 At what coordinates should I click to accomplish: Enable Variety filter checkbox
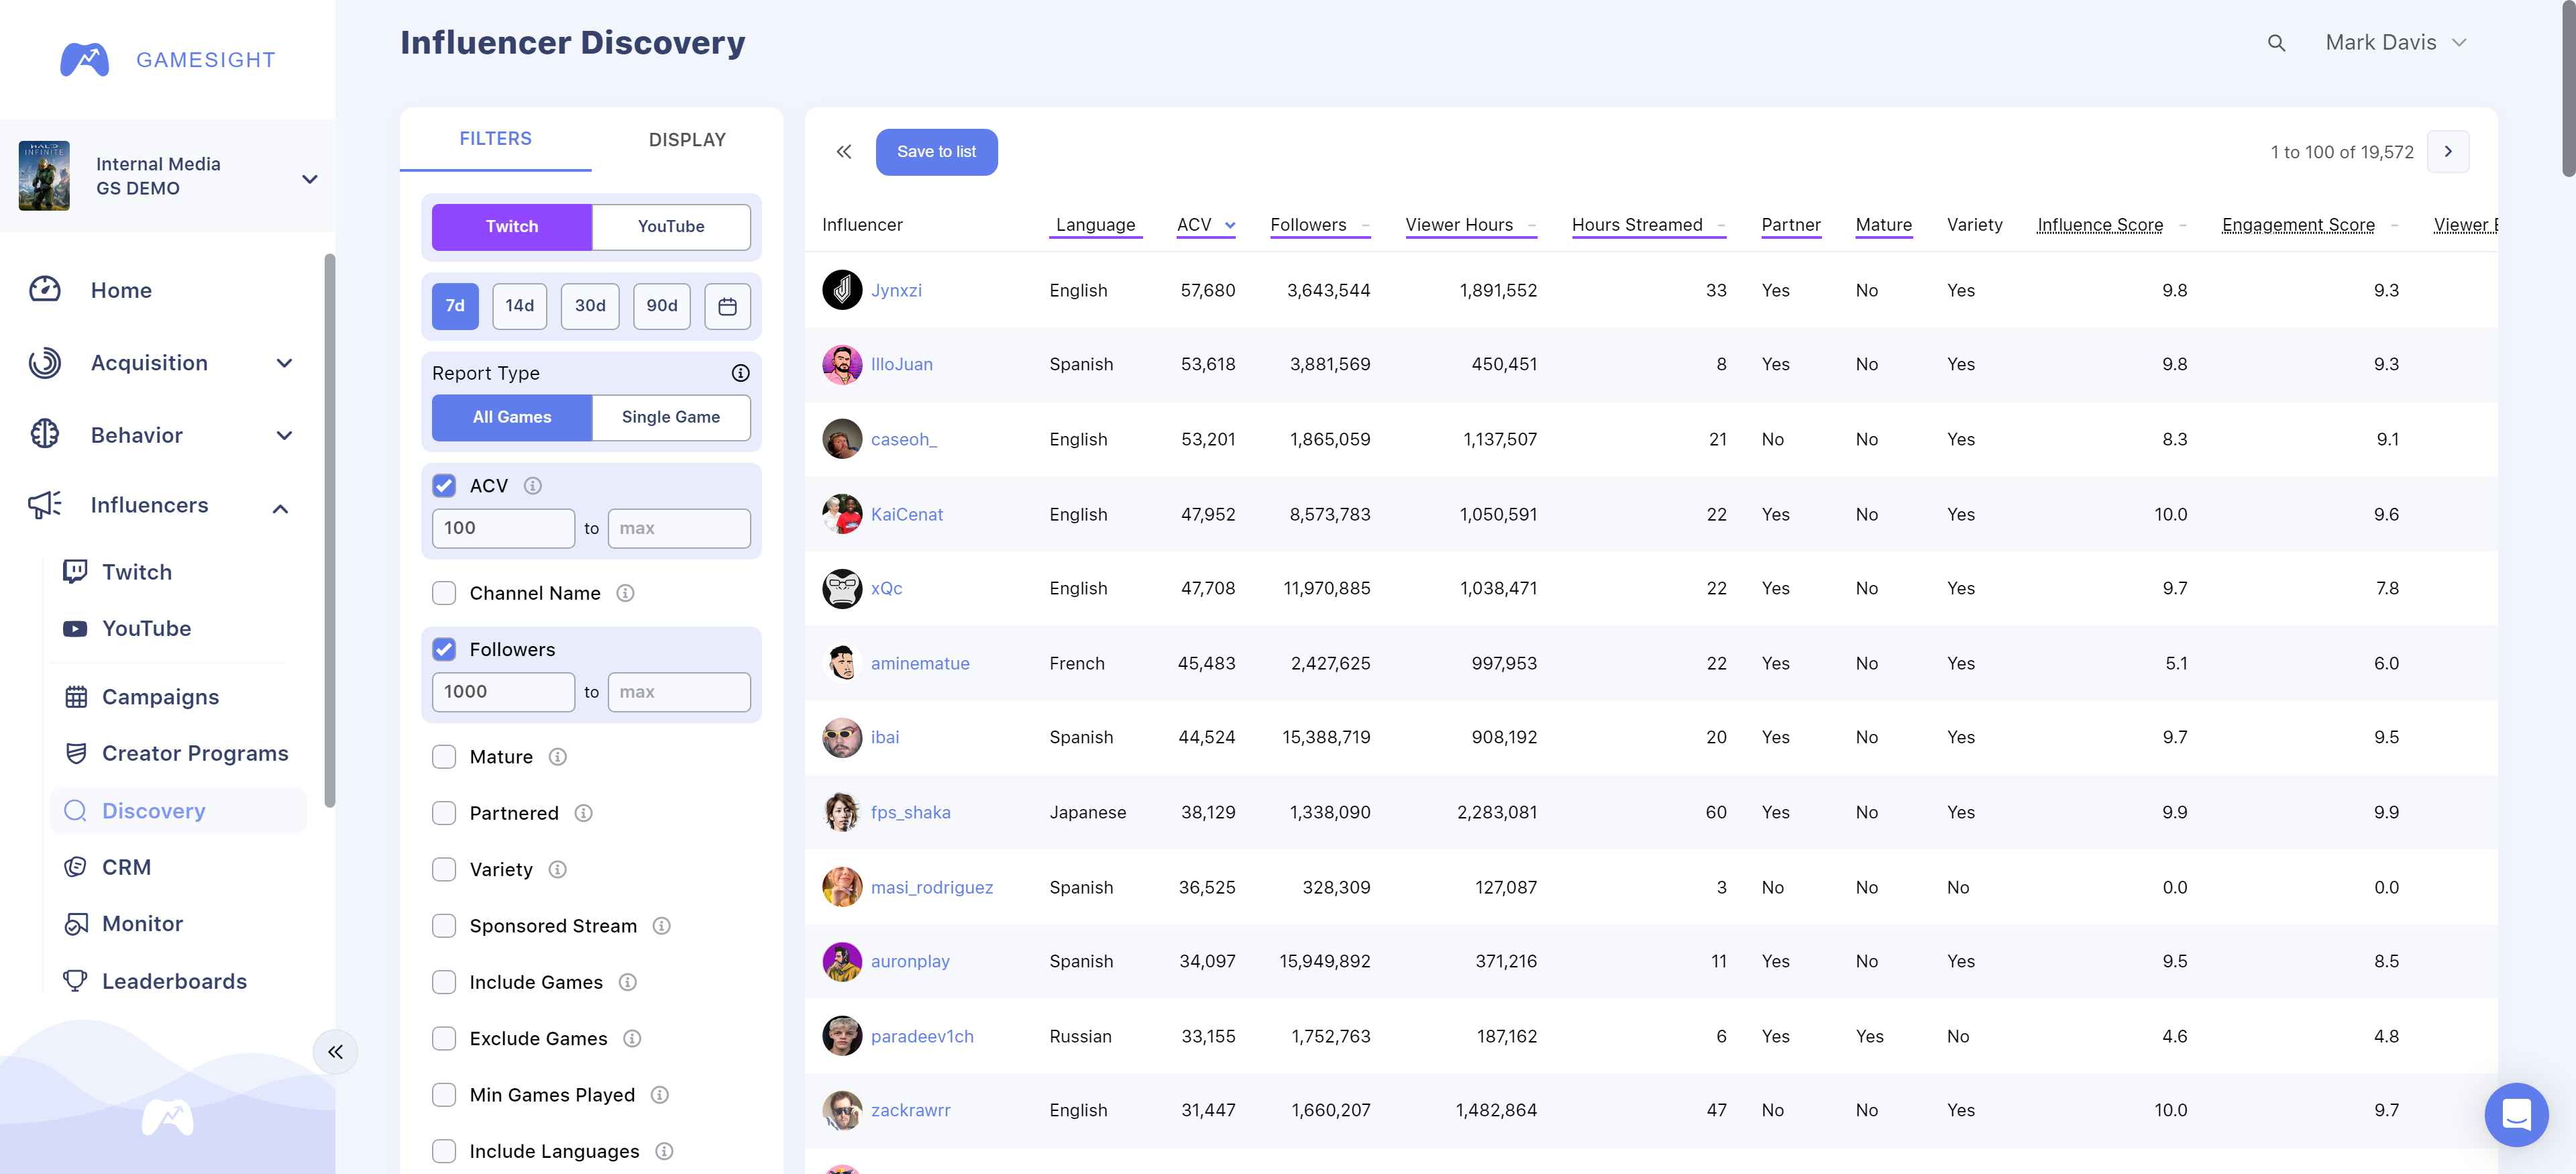[444, 870]
